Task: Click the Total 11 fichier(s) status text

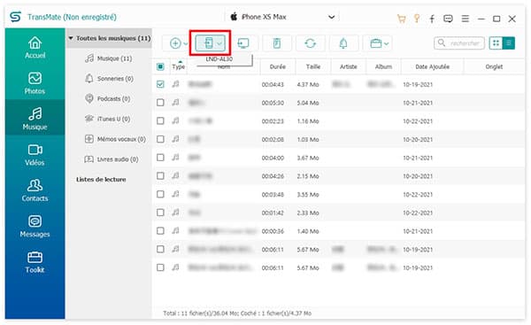Action: [x=237, y=313]
